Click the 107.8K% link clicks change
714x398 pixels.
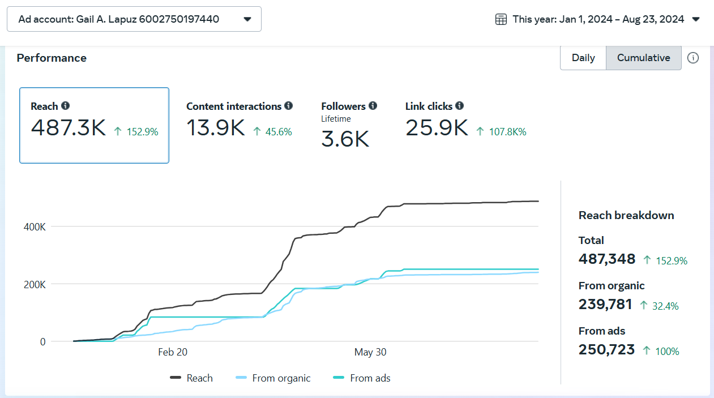tap(508, 132)
